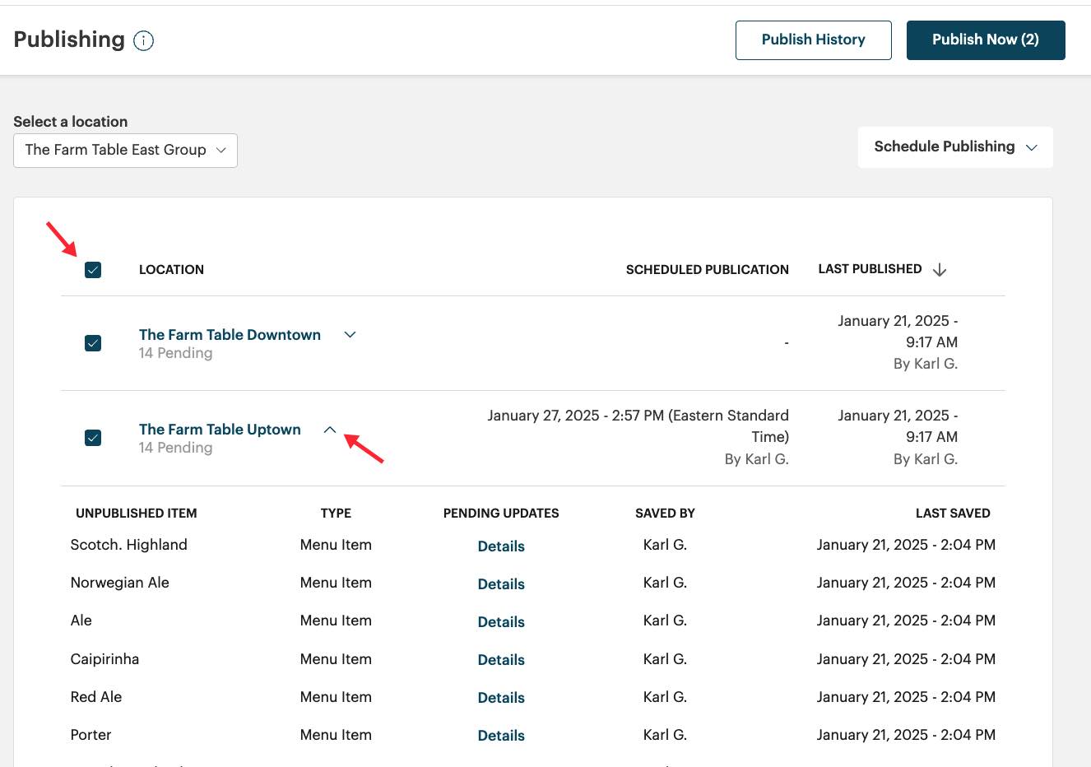Image resolution: width=1091 pixels, height=767 pixels.
Task: Click the Last Published column header
Action: pyautogui.click(x=869, y=269)
